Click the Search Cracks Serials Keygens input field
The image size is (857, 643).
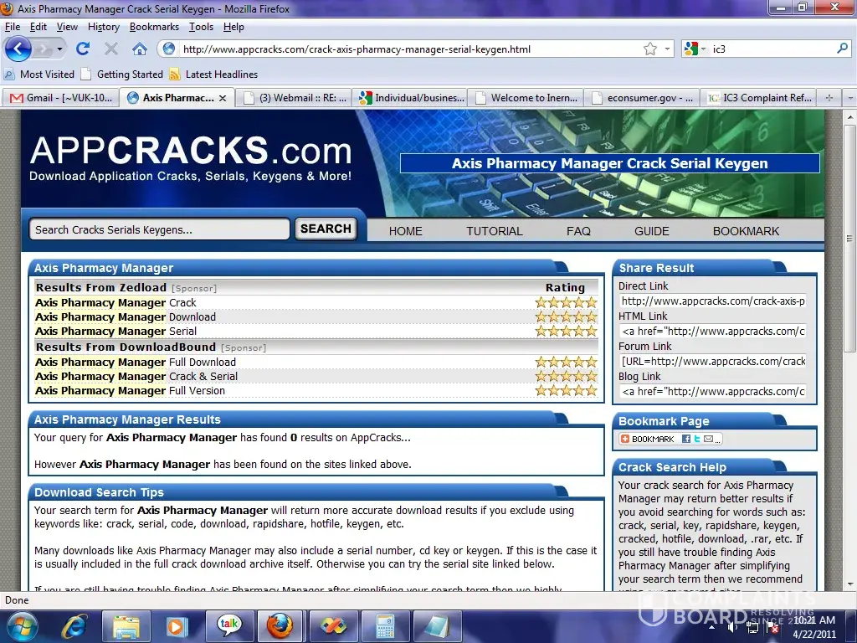(x=159, y=229)
